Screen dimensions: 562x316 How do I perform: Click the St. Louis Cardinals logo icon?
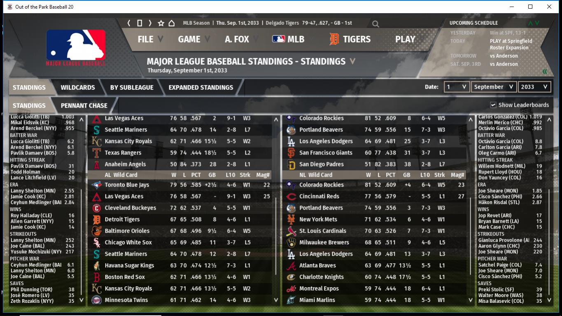pos(291,231)
